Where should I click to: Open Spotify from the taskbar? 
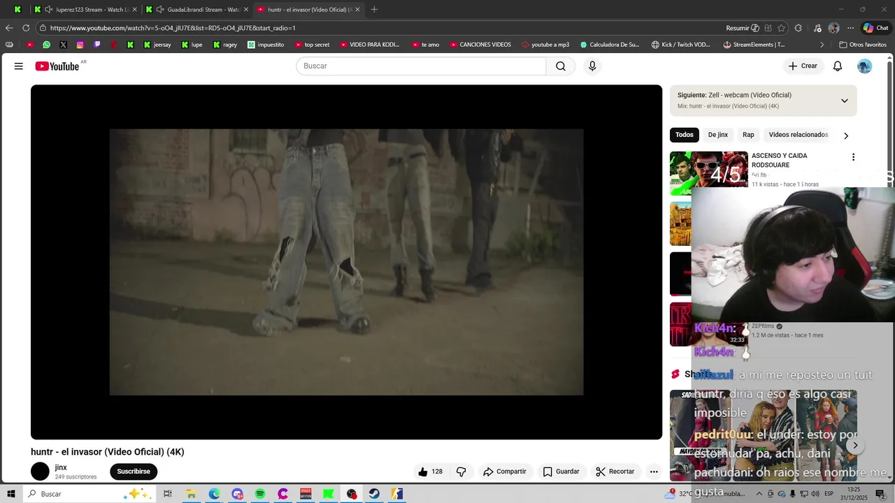(x=260, y=494)
